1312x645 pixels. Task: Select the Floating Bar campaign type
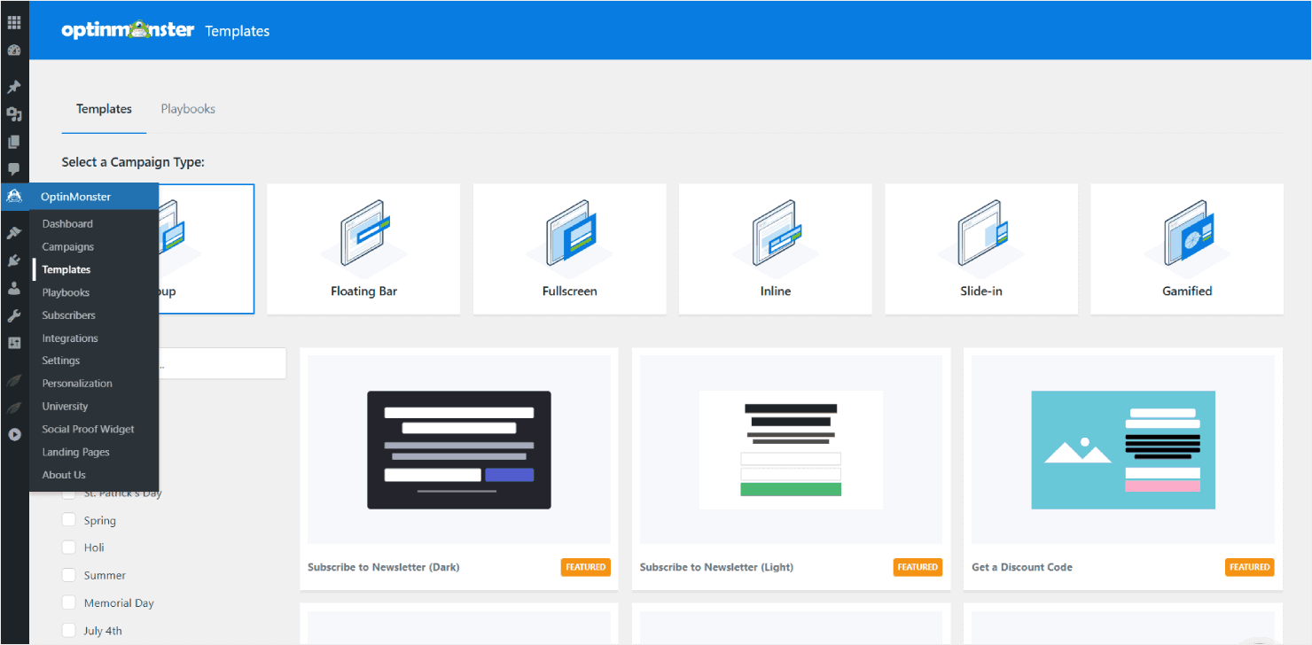tap(363, 248)
